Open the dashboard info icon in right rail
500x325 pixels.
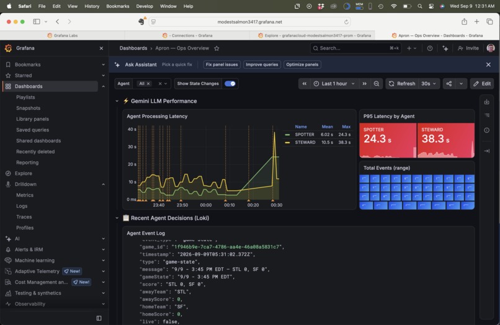pyautogui.click(x=486, y=130)
